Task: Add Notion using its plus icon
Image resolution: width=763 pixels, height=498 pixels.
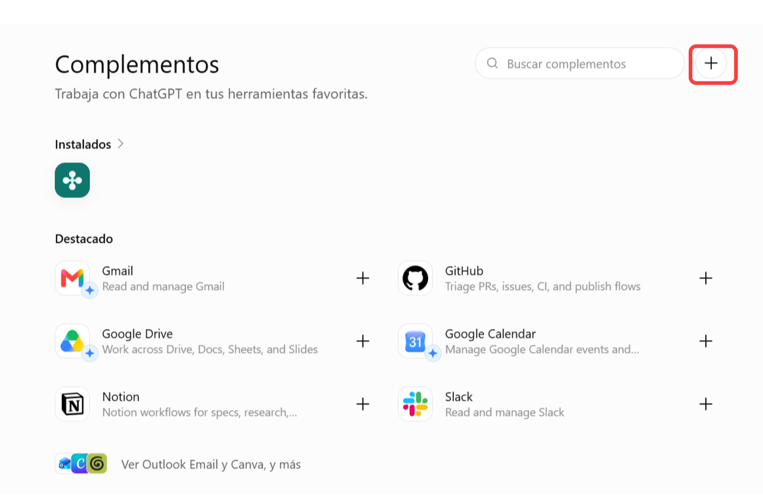Action: [363, 404]
